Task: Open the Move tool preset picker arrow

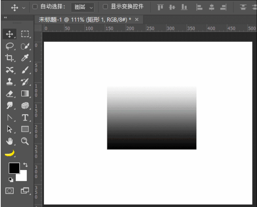Action: (24, 8)
